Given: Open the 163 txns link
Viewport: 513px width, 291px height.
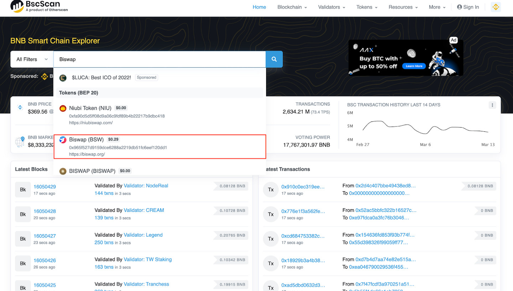Looking at the screenshot, I should [x=104, y=267].
